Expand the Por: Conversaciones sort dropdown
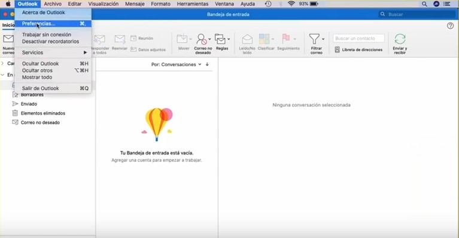The width and height of the screenshot is (459, 238). click(176, 64)
